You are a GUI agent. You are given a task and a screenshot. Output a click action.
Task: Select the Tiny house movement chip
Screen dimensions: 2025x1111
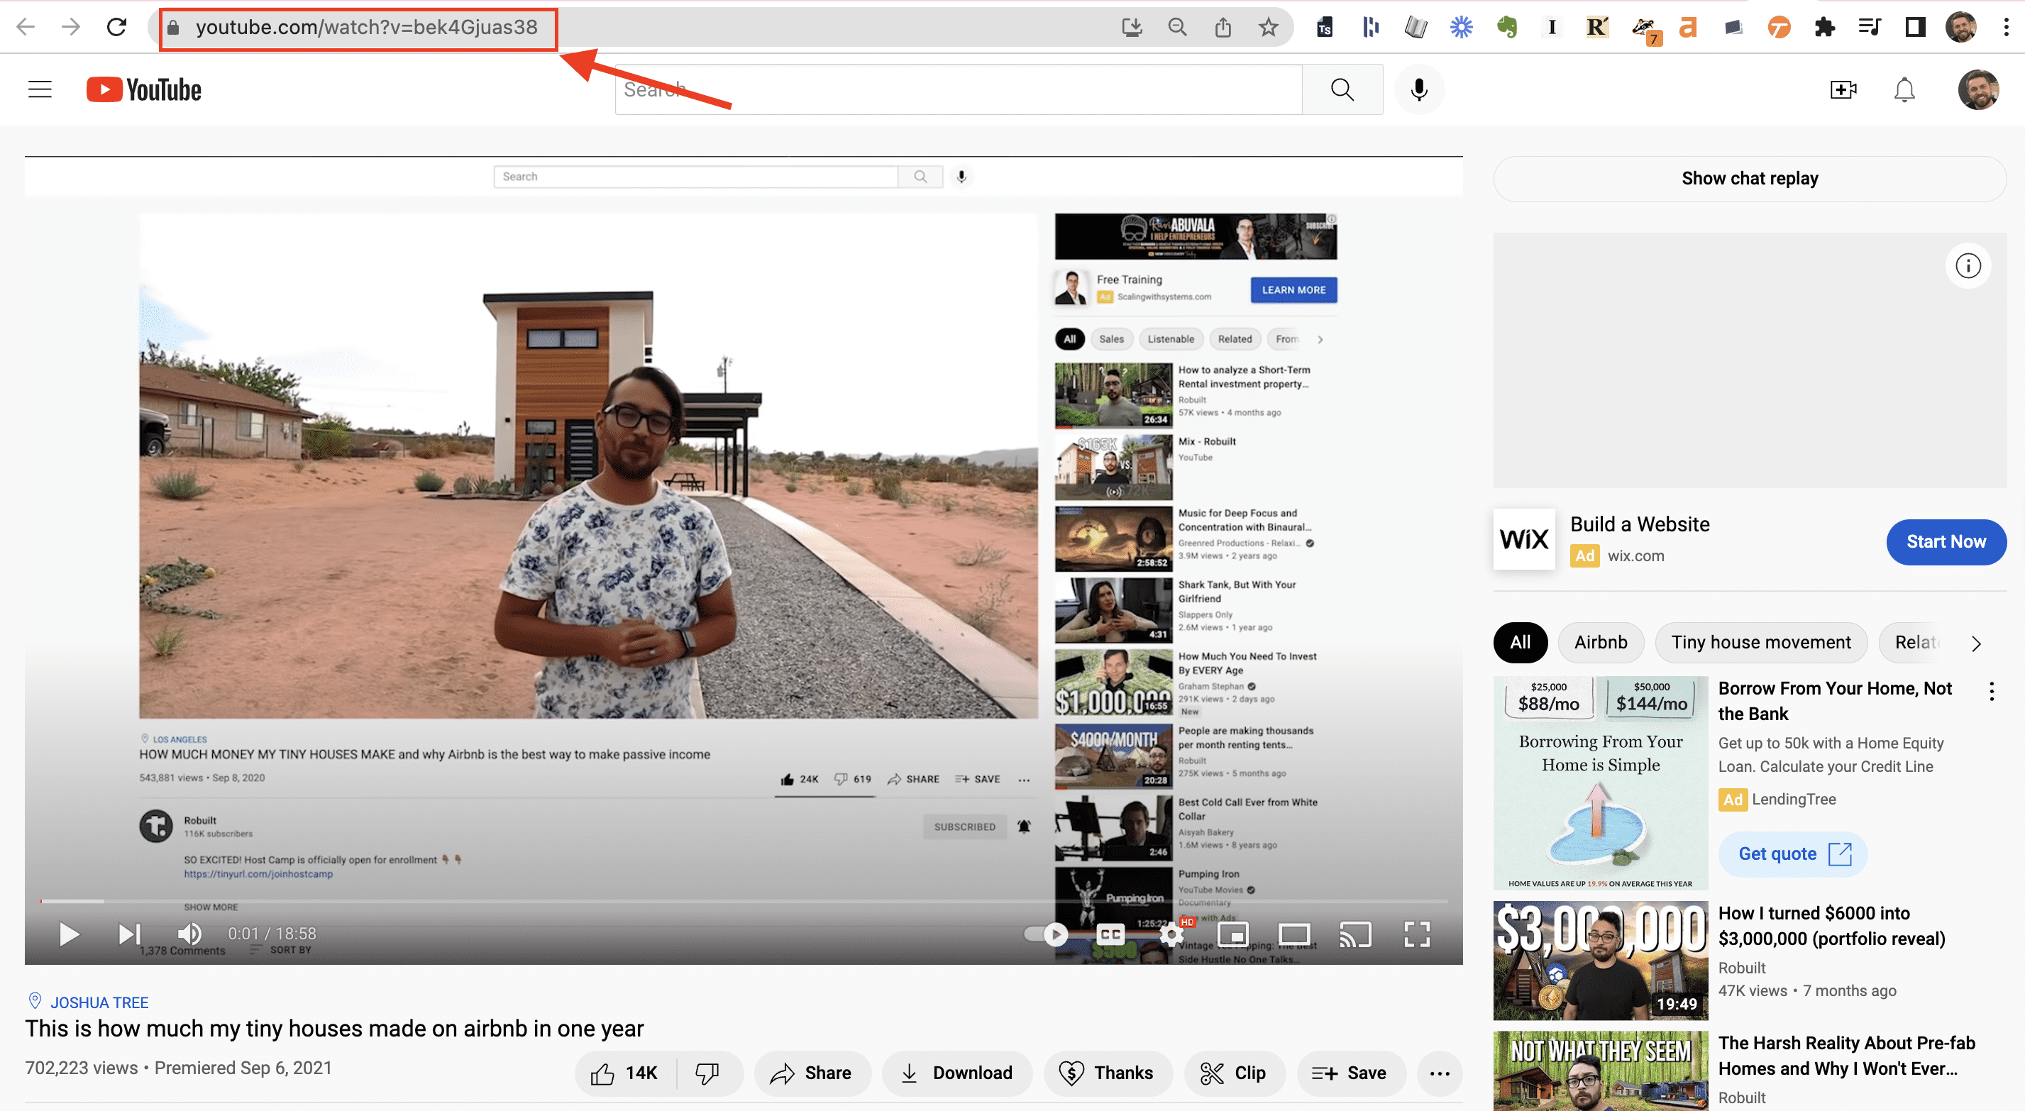pyautogui.click(x=1761, y=642)
